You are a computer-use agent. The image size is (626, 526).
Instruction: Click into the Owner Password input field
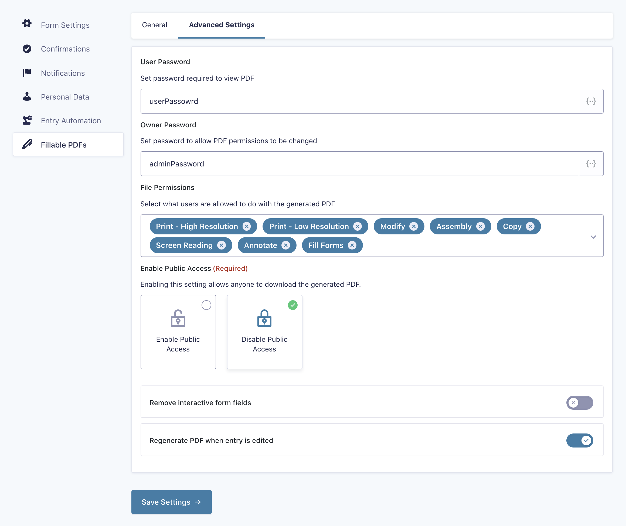pos(360,164)
